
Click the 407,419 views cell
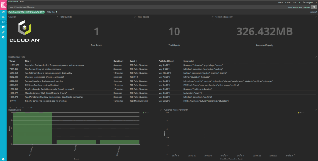click(x=13, y=101)
